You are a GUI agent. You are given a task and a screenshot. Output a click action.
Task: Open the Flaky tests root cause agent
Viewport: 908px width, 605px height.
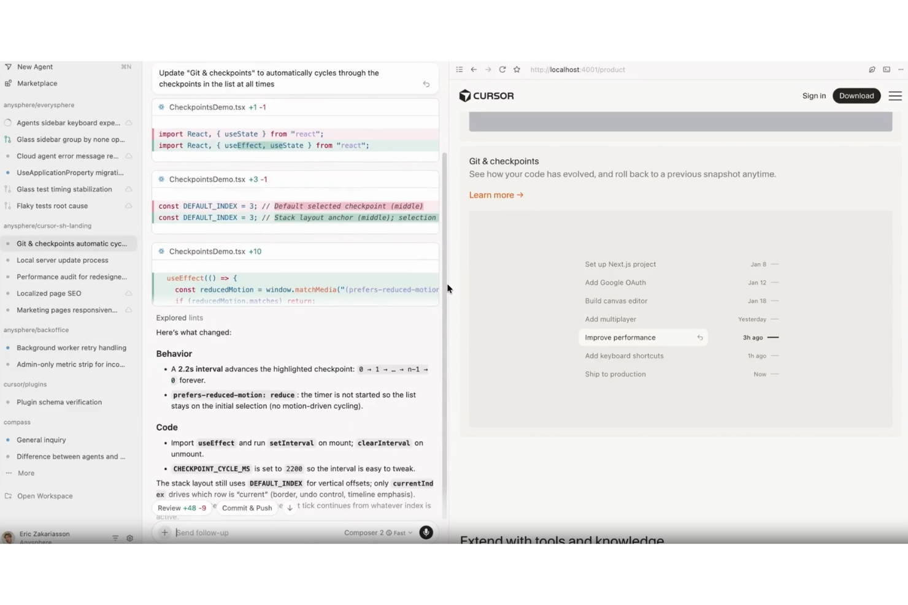click(68, 206)
